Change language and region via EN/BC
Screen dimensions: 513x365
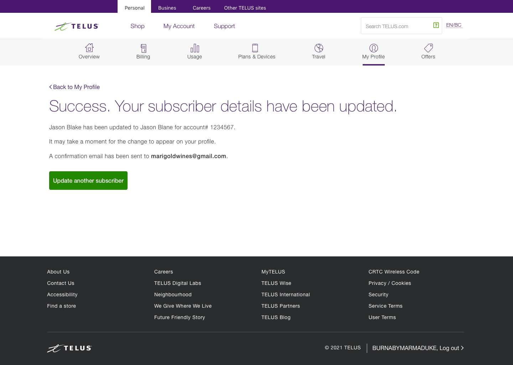(x=454, y=25)
